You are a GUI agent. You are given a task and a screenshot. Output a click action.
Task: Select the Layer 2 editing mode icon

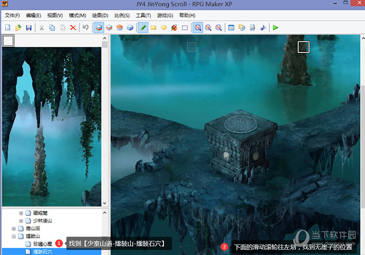(x=109, y=28)
